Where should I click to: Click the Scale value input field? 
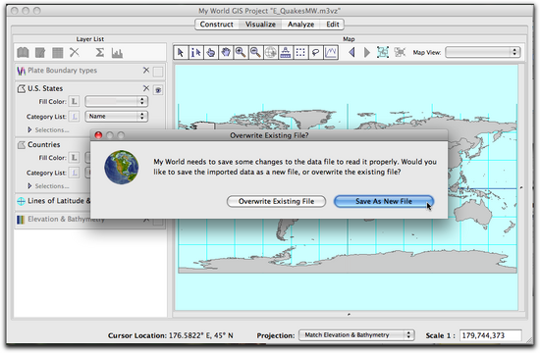[x=490, y=335]
